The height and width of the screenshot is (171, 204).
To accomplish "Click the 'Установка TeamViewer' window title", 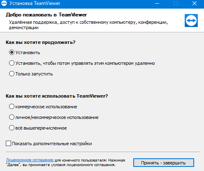I will click(x=35, y=3).
